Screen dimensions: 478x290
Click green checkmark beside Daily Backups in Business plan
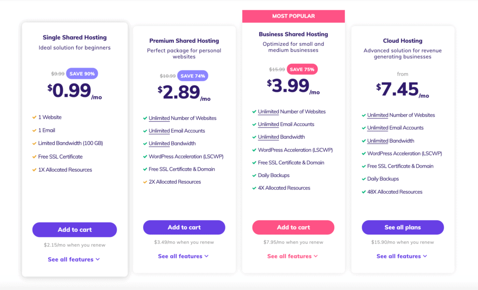[x=254, y=175]
